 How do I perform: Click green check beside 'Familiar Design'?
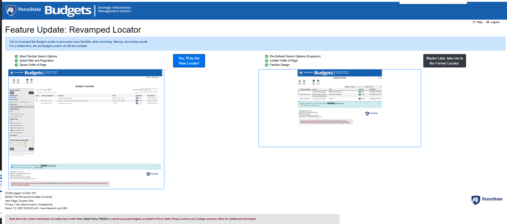(x=267, y=65)
